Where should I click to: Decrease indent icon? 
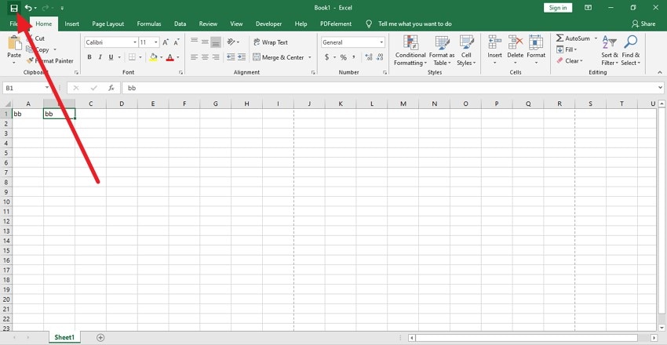point(231,57)
